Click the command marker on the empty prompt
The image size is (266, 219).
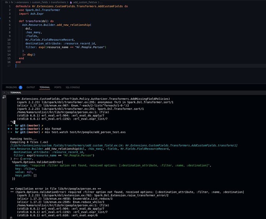pyautogui.click(x=8, y=126)
